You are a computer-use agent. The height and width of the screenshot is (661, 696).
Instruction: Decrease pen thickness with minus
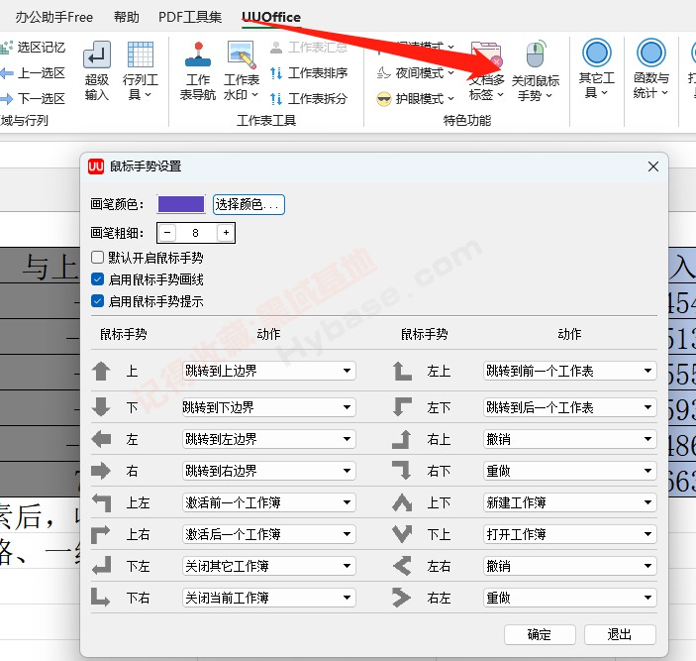(x=167, y=232)
